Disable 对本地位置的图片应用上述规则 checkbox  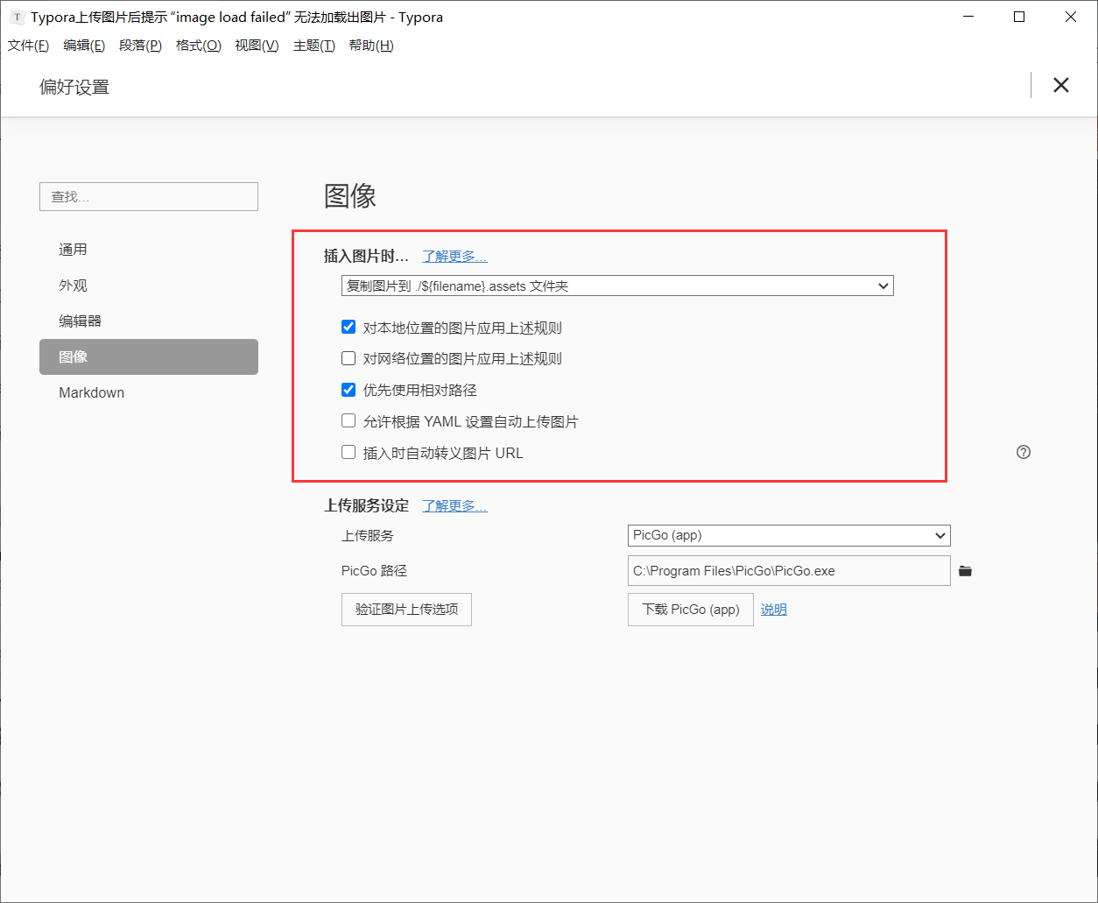point(348,327)
